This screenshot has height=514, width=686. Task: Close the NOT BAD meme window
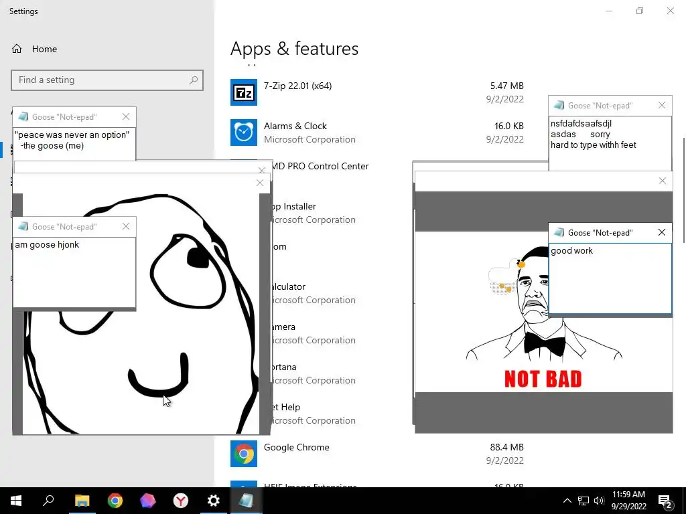(x=663, y=181)
